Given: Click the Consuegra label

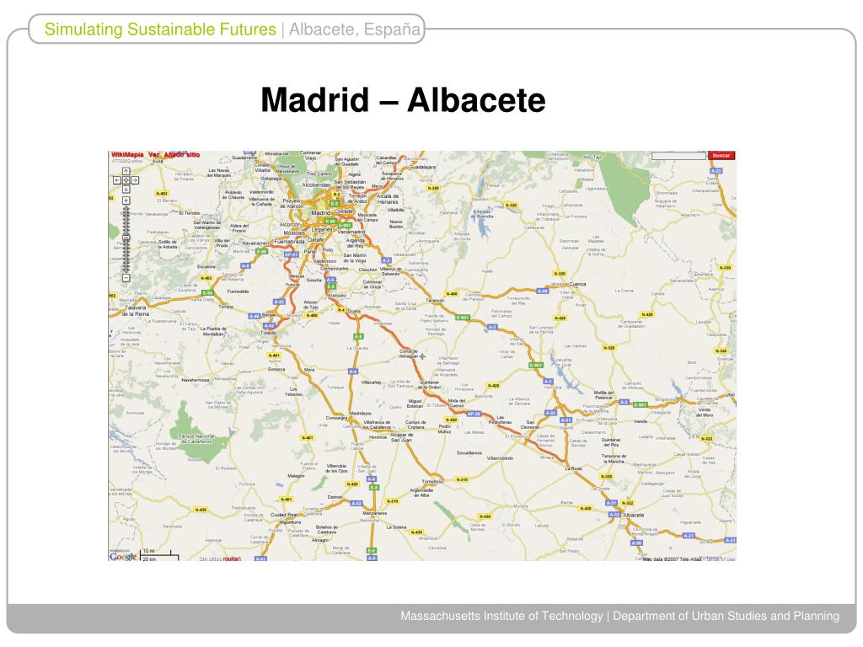Looking at the screenshot, I should pyautogui.click(x=337, y=418).
